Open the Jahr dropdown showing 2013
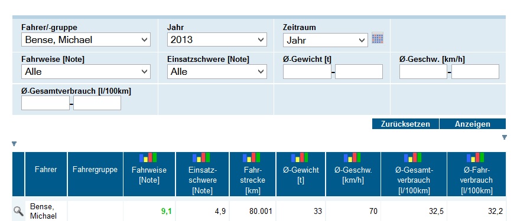Screen dimensions: 517x221 217,40
